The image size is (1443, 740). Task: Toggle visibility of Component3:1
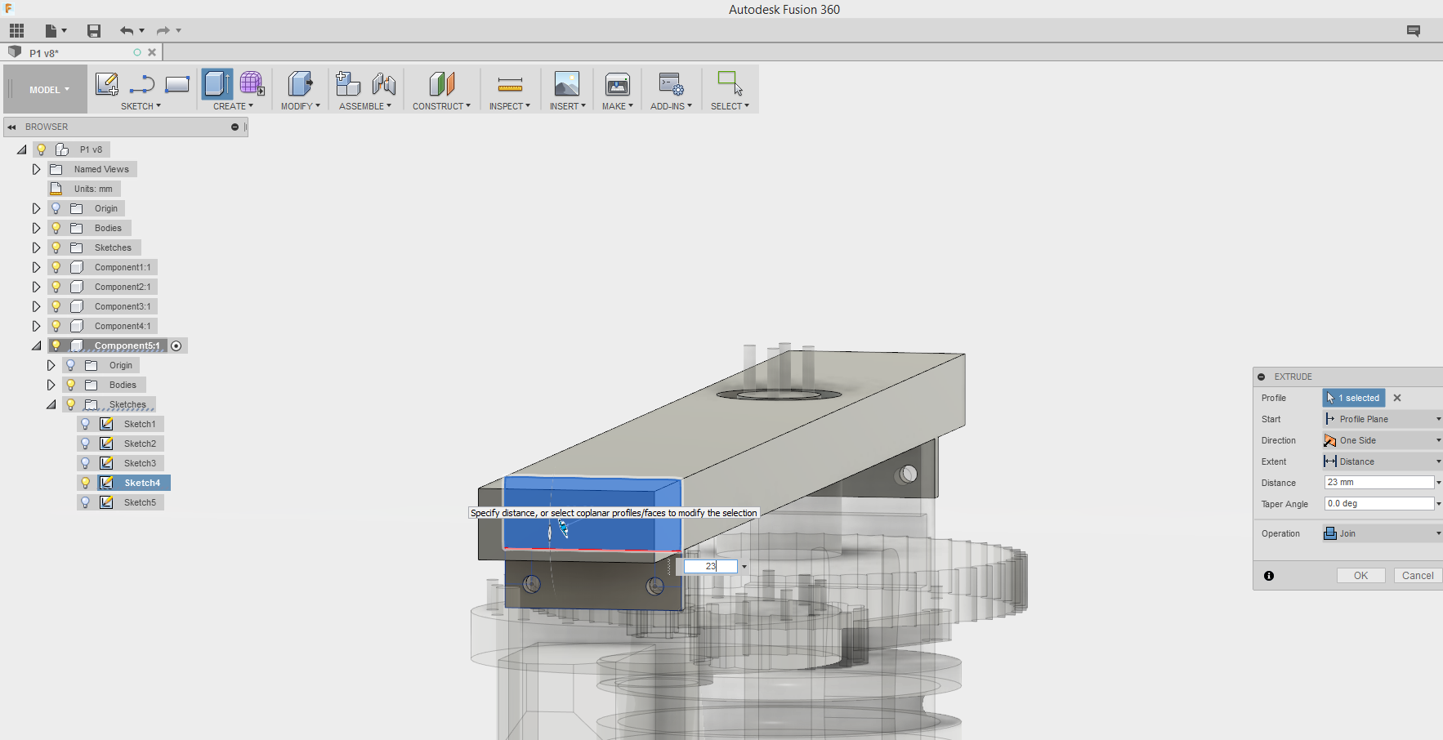coord(56,306)
